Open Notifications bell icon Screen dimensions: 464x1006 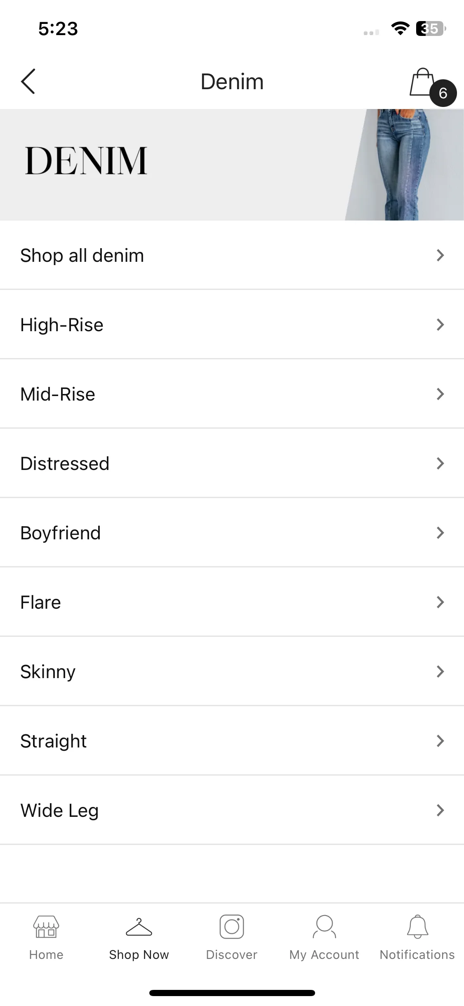(x=417, y=927)
